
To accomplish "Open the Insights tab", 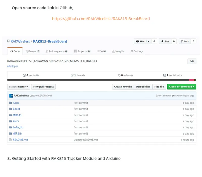I will [x=118, y=51].
